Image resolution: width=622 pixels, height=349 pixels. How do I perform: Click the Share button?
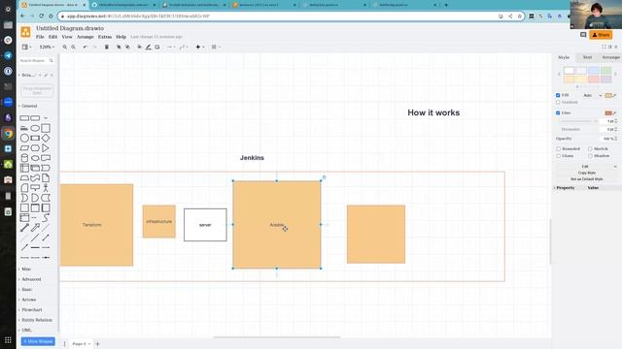point(601,35)
